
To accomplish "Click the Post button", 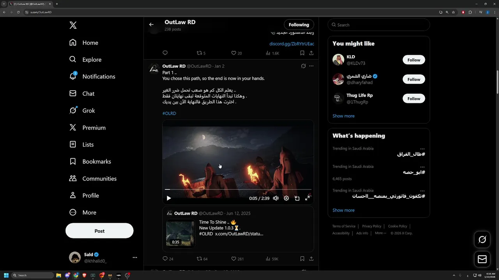I will click(x=99, y=231).
